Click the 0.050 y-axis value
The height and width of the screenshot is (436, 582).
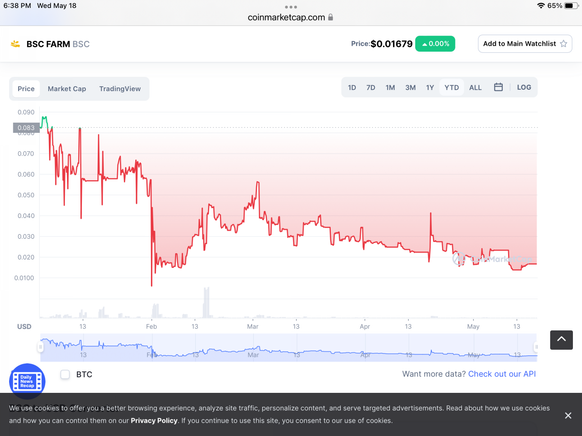(26, 195)
